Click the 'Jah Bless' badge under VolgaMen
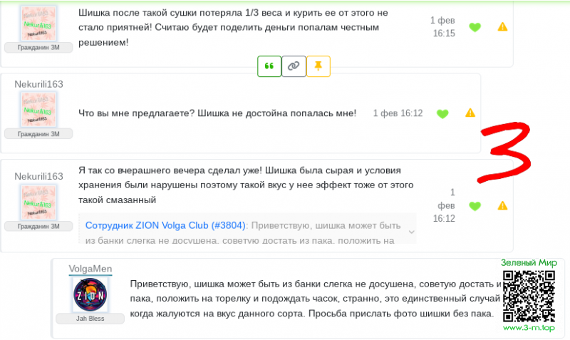This screenshot has height=340, width=570. [x=90, y=319]
